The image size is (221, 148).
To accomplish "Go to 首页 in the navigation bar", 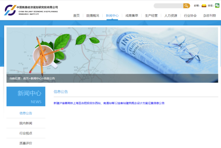I will point(76,15).
